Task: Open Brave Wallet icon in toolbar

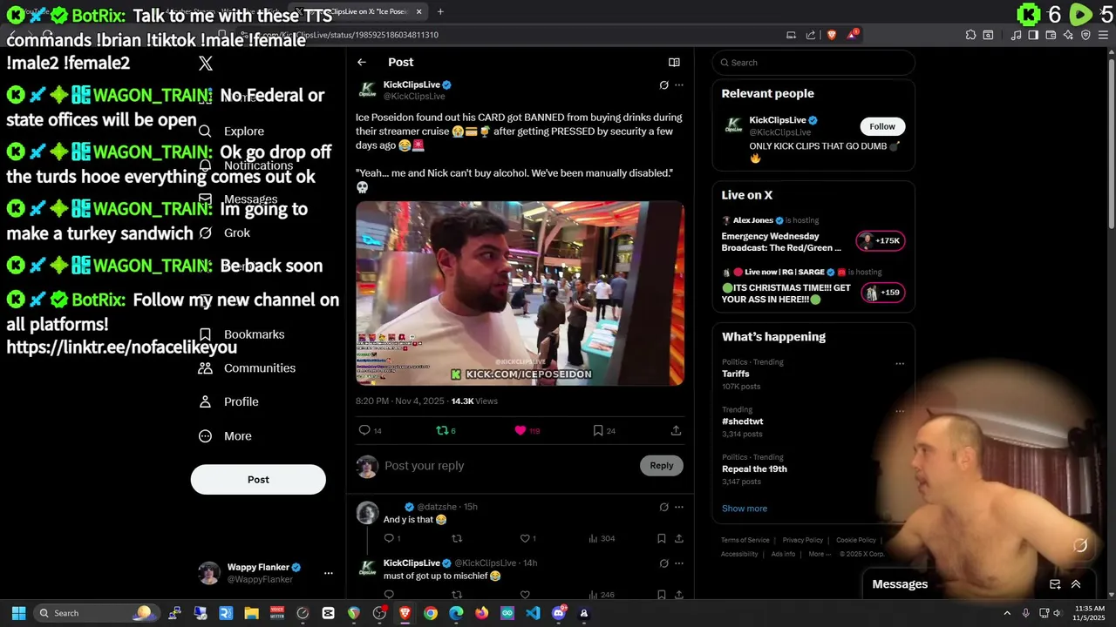Action: 1051,35
